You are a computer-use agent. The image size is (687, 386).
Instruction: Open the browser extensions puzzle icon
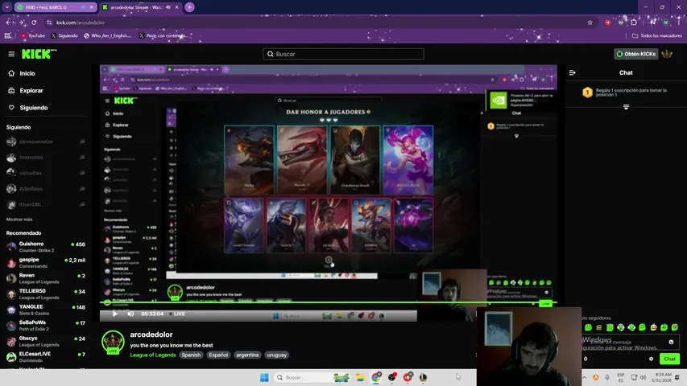tap(634, 23)
